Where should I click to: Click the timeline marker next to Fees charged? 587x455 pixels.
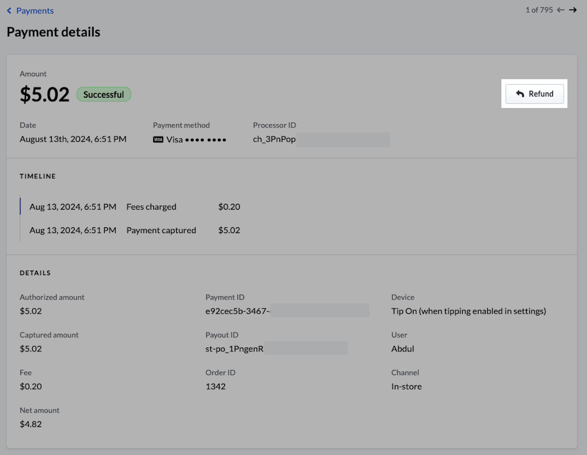coord(20,206)
